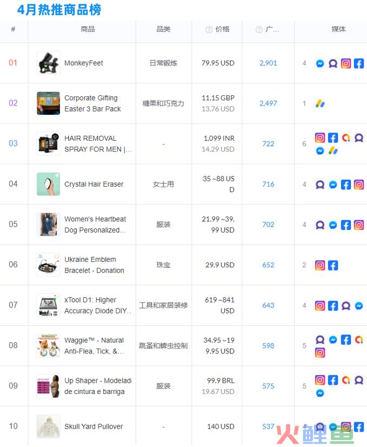Select the 商品 column header
This screenshot has height=447, width=367.
[87, 29]
